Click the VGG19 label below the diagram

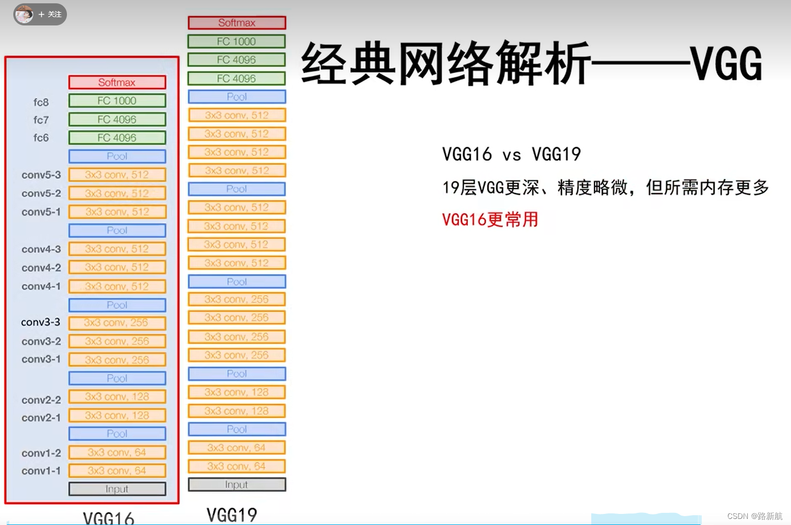tap(232, 514)
